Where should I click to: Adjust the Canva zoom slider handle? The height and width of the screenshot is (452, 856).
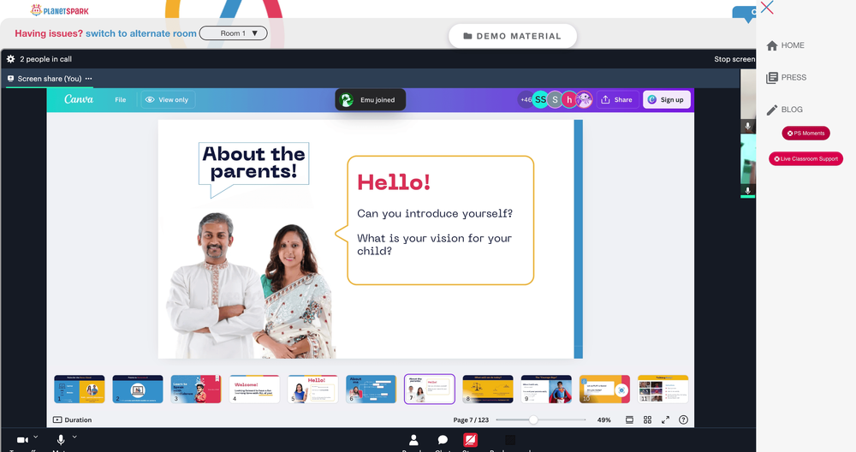pyautogui.click(x=533, y=419)
